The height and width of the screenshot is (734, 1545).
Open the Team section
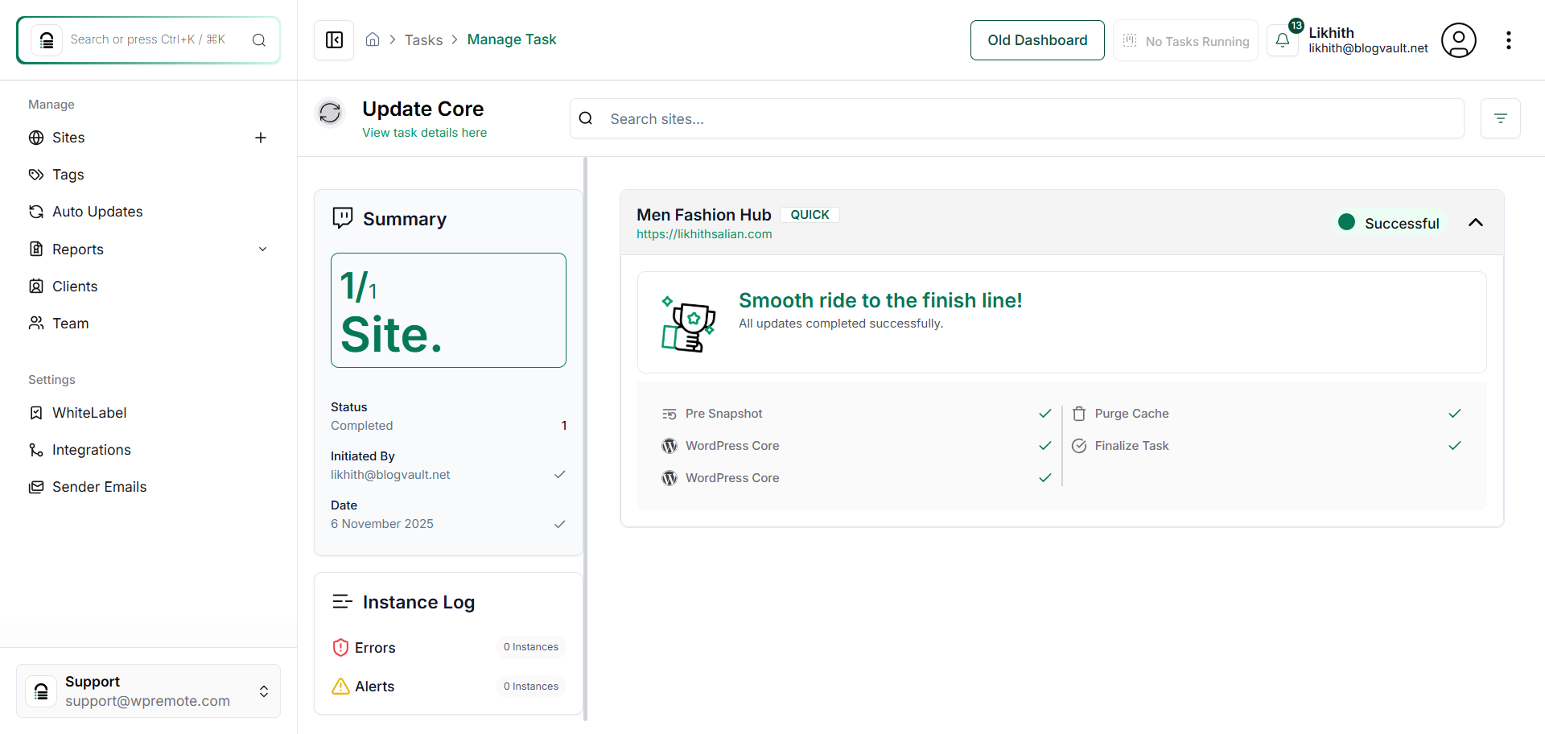[x=69, y=323]
